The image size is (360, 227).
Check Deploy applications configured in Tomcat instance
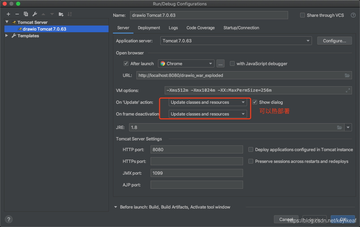pos(251,149)
